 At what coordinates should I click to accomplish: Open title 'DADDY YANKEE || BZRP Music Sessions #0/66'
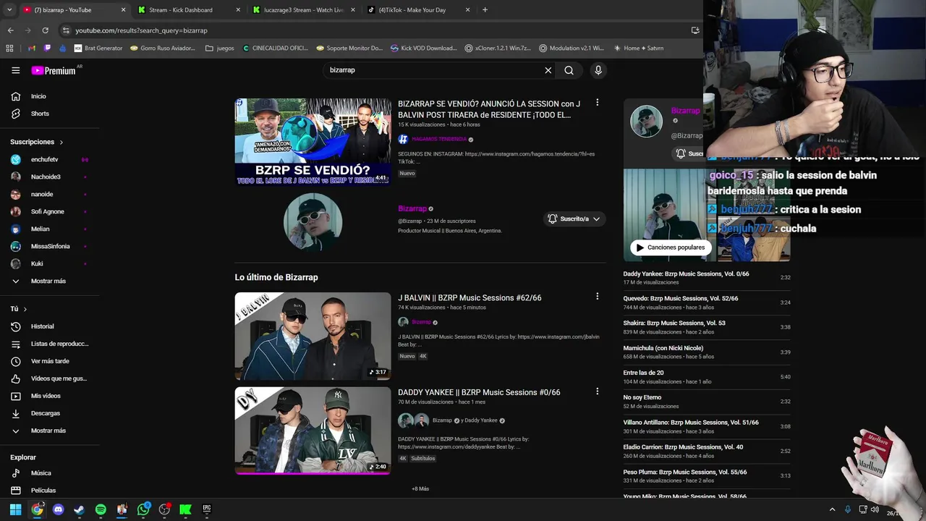coord(479,392)
